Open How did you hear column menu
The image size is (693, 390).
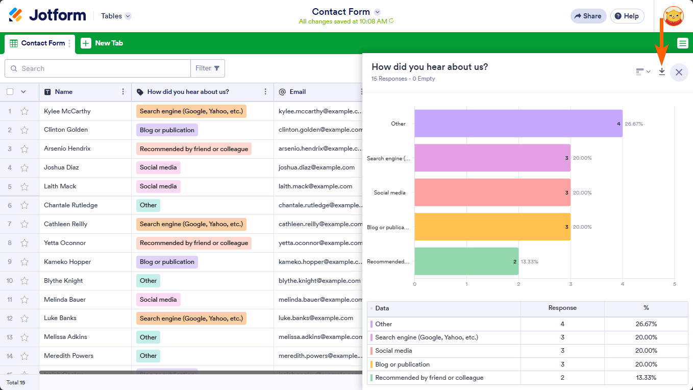(x=265, y=92)
